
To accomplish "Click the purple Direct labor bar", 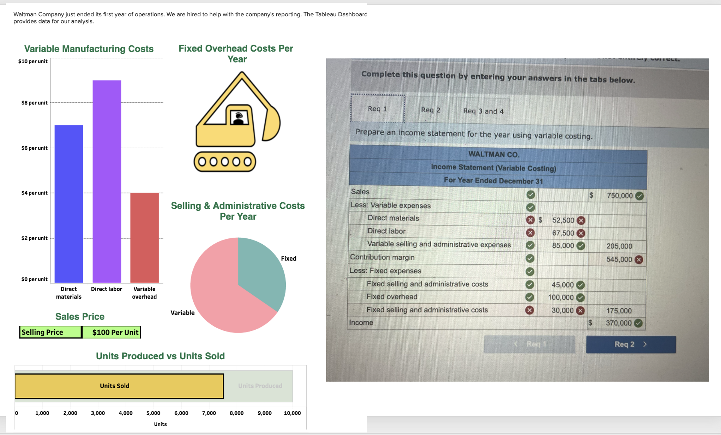I will coord(107,181).
